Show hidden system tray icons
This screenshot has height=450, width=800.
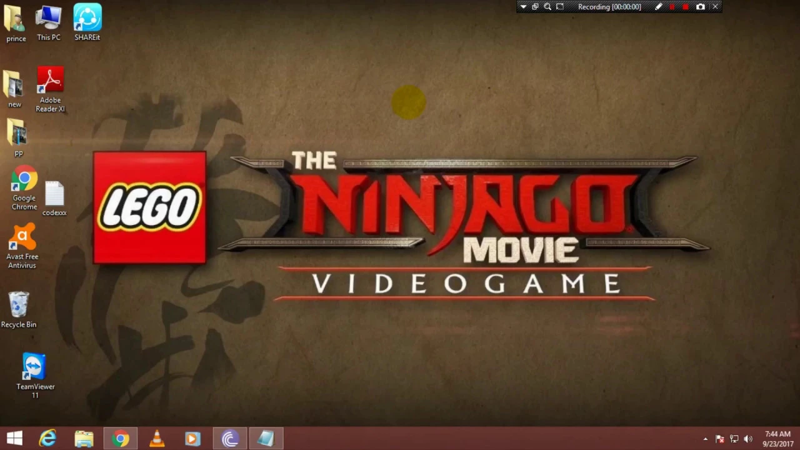tap(706, 439)
